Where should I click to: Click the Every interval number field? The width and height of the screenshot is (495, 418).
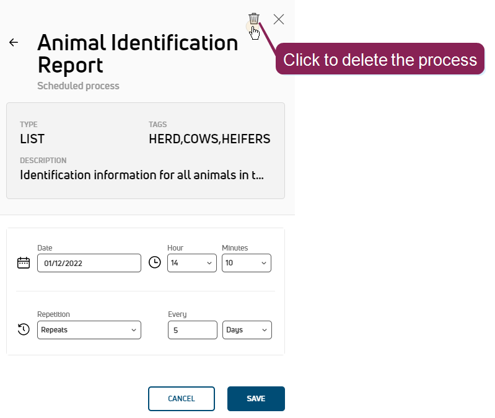coord(192,330)
